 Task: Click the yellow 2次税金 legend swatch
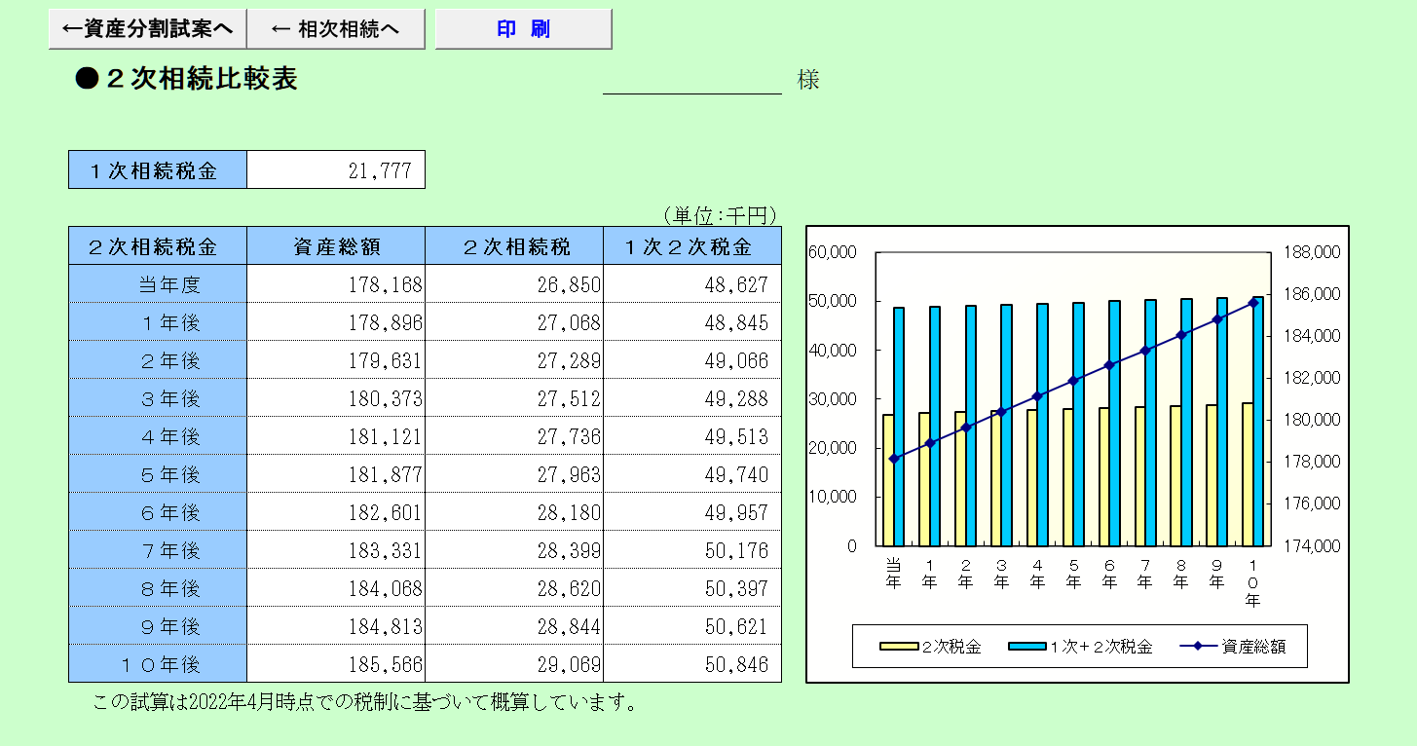(899, 647)
